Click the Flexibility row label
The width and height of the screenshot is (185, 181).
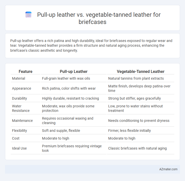pos(19,131)
